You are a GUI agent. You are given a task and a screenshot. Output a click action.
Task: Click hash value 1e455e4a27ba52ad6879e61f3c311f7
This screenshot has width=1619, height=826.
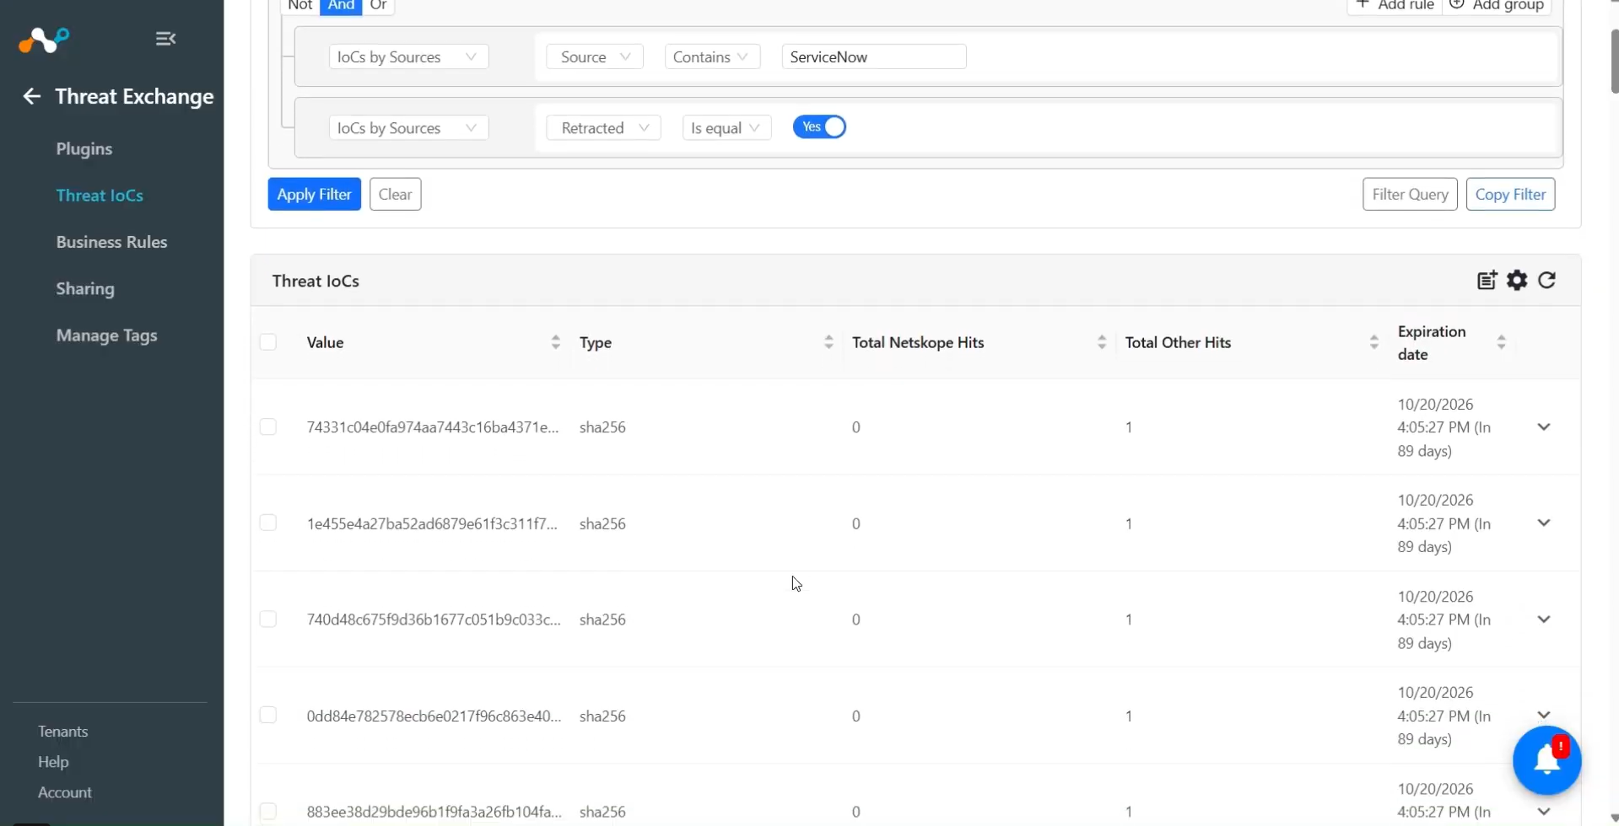pyautogui.click(x=432, y=523)
